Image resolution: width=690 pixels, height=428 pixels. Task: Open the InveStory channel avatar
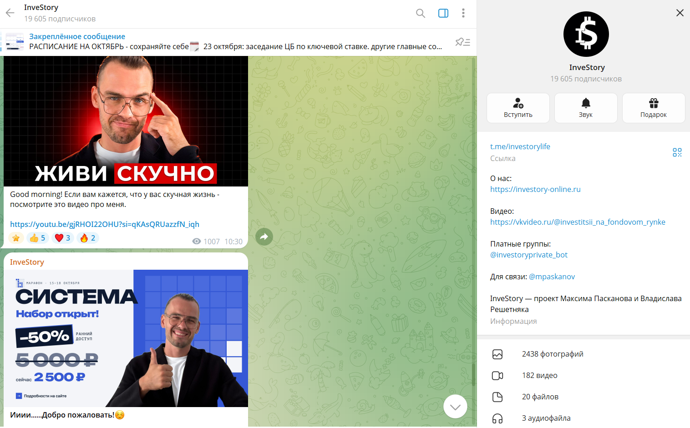pyautogui.click(x=586, y=34)
